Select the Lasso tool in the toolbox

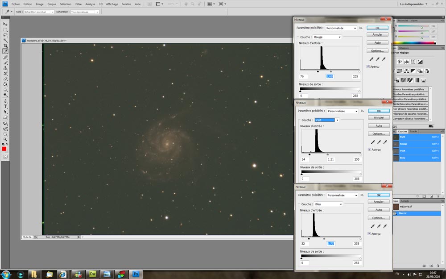[x=5, y=35]
